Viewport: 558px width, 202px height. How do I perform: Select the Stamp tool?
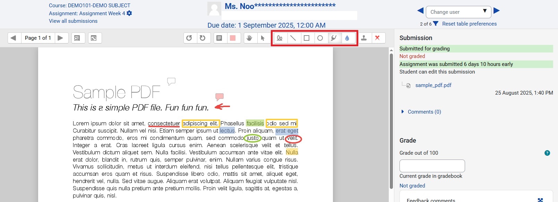point(364,38)
